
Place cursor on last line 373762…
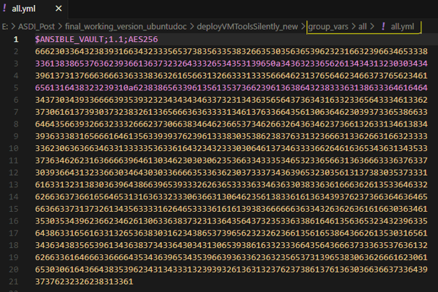tap(84, 282)
